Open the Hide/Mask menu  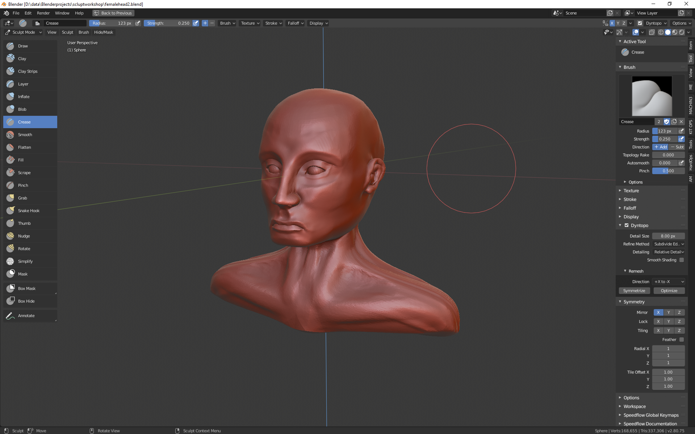(104, 32)
